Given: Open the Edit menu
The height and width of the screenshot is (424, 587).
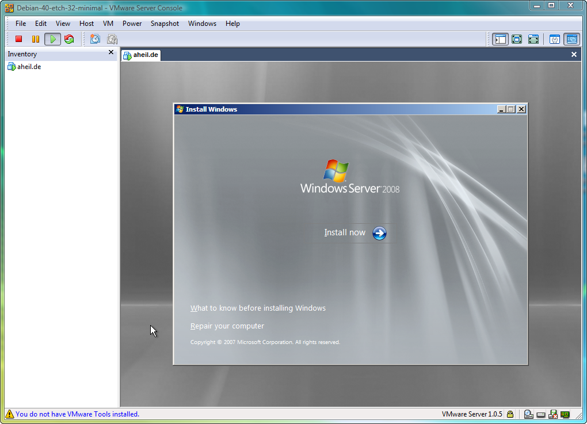Looking at the screenshot, I should point(41,24).
